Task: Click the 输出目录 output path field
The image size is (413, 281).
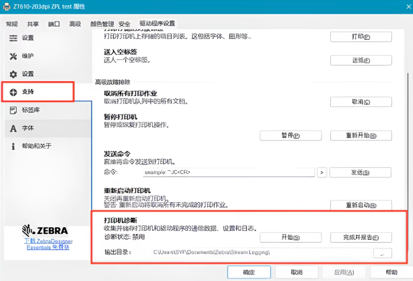Action: pyautogui.click(x=261, y=253)
